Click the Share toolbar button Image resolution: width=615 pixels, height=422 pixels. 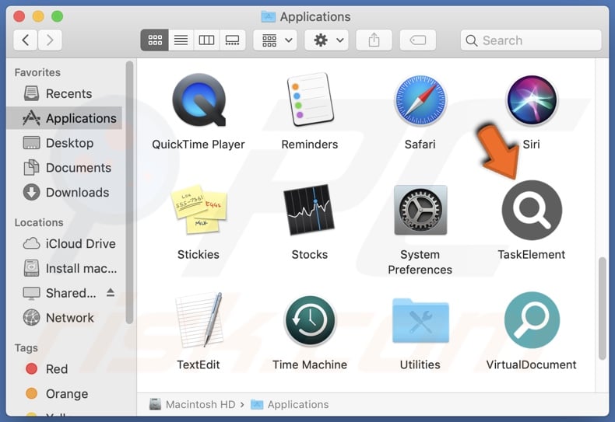(374, 40)
